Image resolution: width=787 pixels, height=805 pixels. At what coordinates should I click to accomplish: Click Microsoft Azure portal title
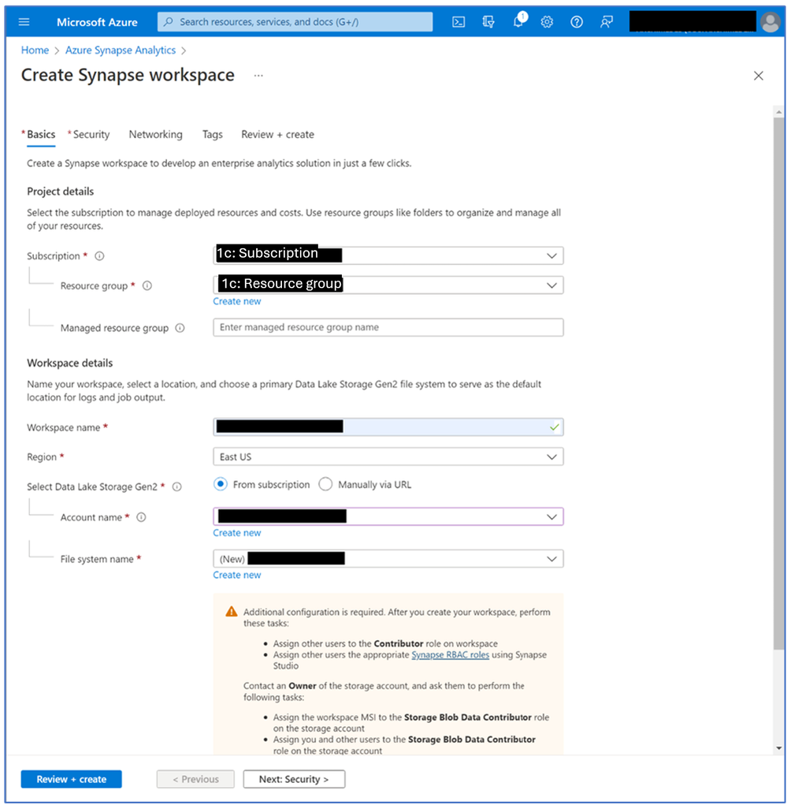click(97, 22)
